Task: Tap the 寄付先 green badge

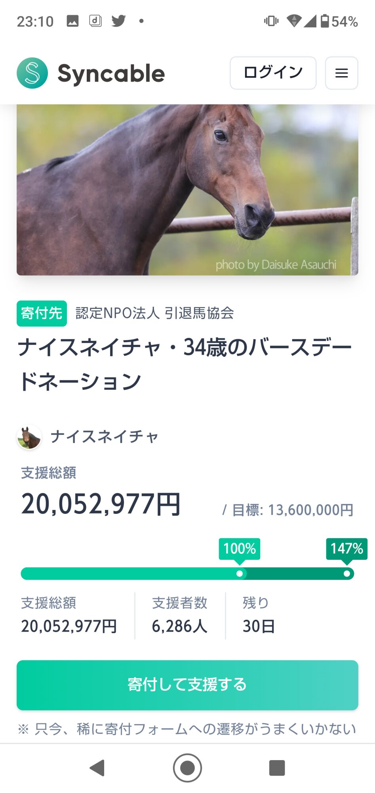Action: click(42, 313)
